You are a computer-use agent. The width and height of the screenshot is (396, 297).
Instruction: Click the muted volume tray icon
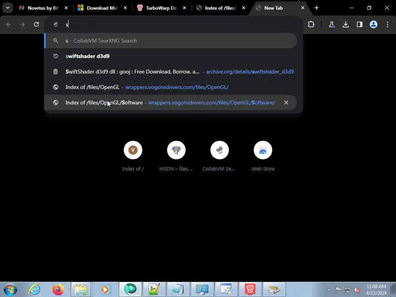(x=357, y=290)
